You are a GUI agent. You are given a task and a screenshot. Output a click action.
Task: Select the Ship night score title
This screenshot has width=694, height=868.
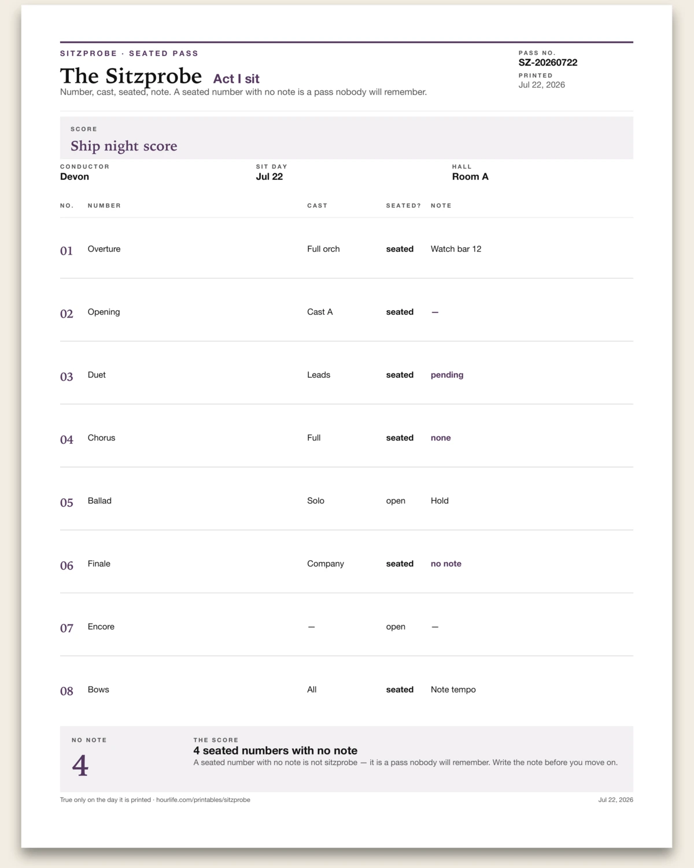pyautogui.click(x=124, y=146)
